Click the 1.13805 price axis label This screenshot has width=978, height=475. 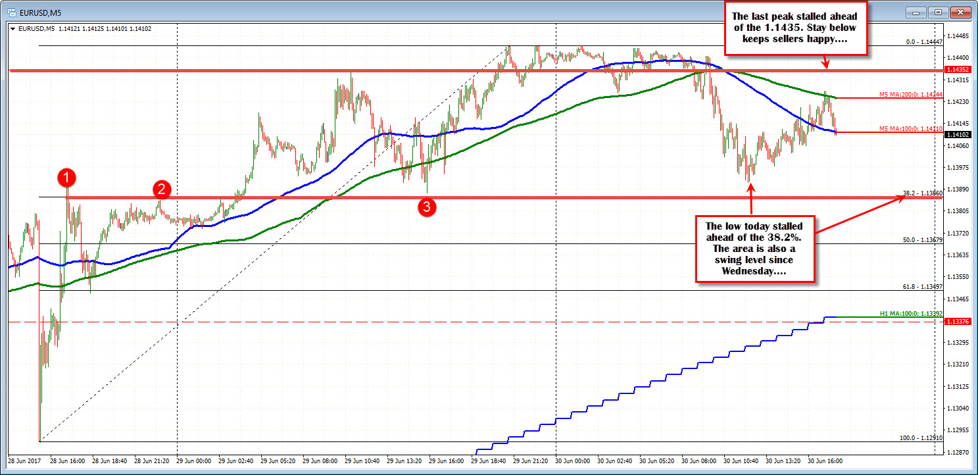[957, 211]
